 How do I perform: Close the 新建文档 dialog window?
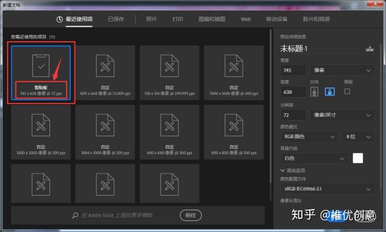pyautogui.click(x=375, y=3)
